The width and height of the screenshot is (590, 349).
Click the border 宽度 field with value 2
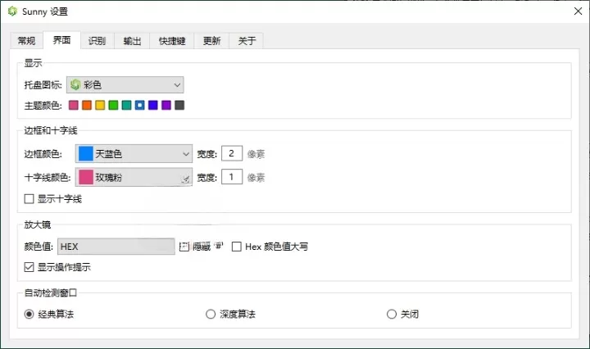(x=232, y=153)
